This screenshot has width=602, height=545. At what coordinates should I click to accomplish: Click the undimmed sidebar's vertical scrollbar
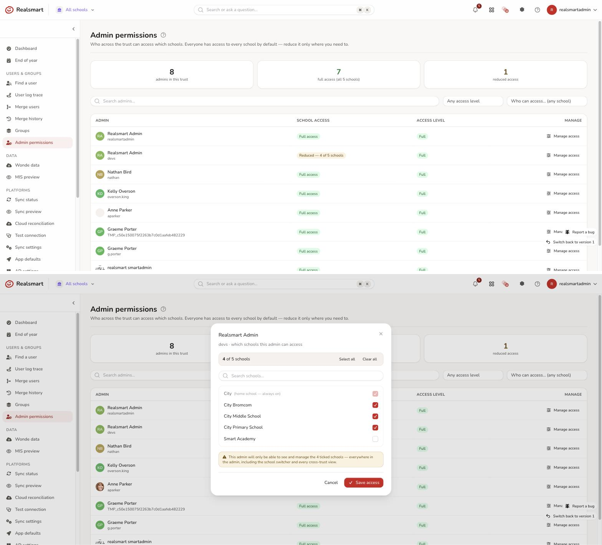[x=78, y=119]
